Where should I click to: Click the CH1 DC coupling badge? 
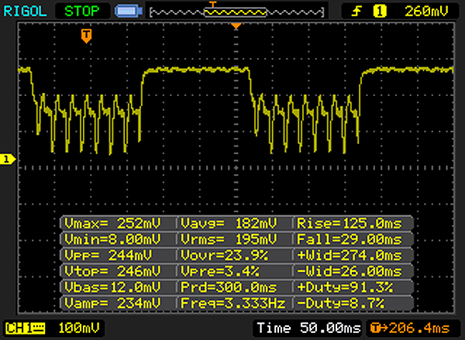coord(26,328)
